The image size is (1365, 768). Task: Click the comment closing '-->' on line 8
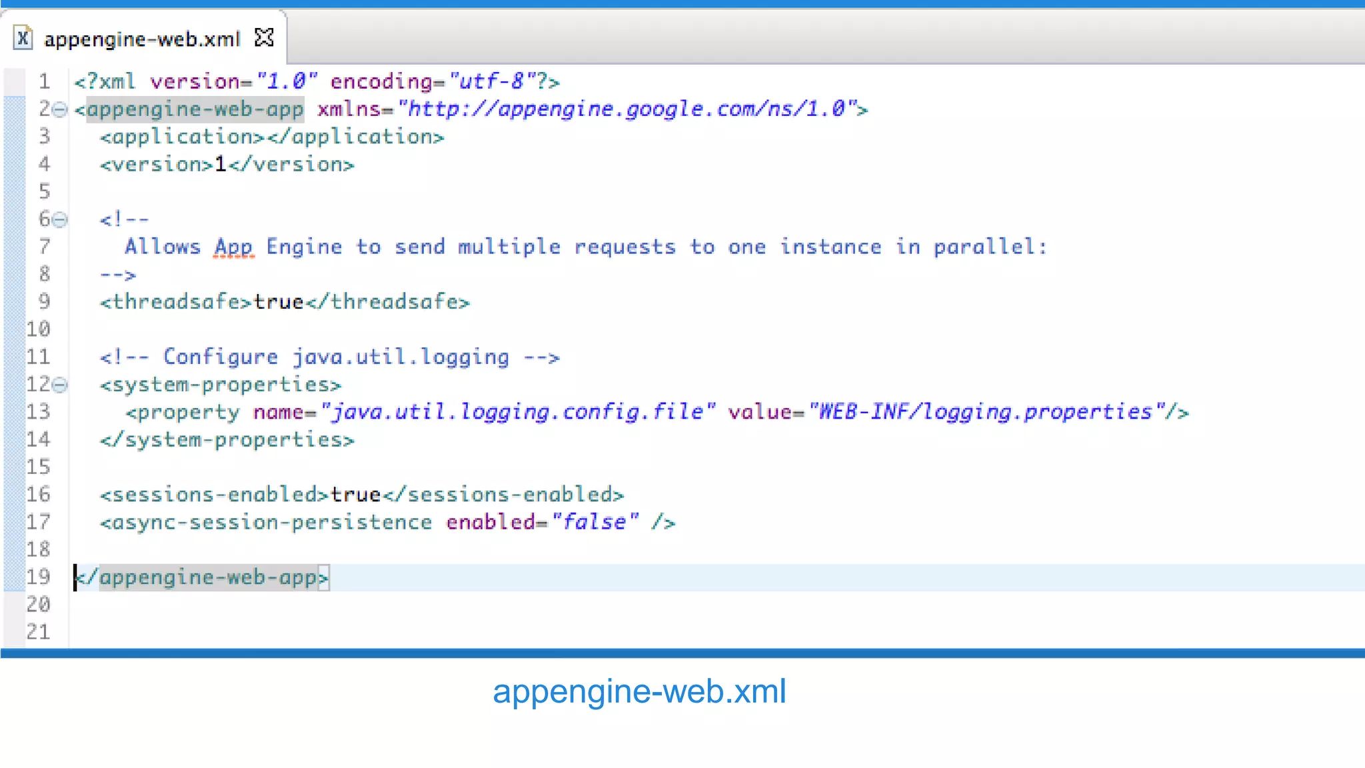pyautogui.click(x=118, y=275)
